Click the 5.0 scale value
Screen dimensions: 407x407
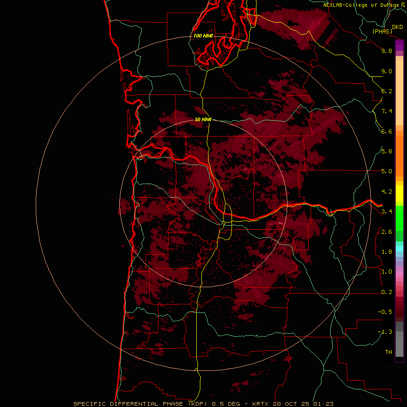coord(387,171)
